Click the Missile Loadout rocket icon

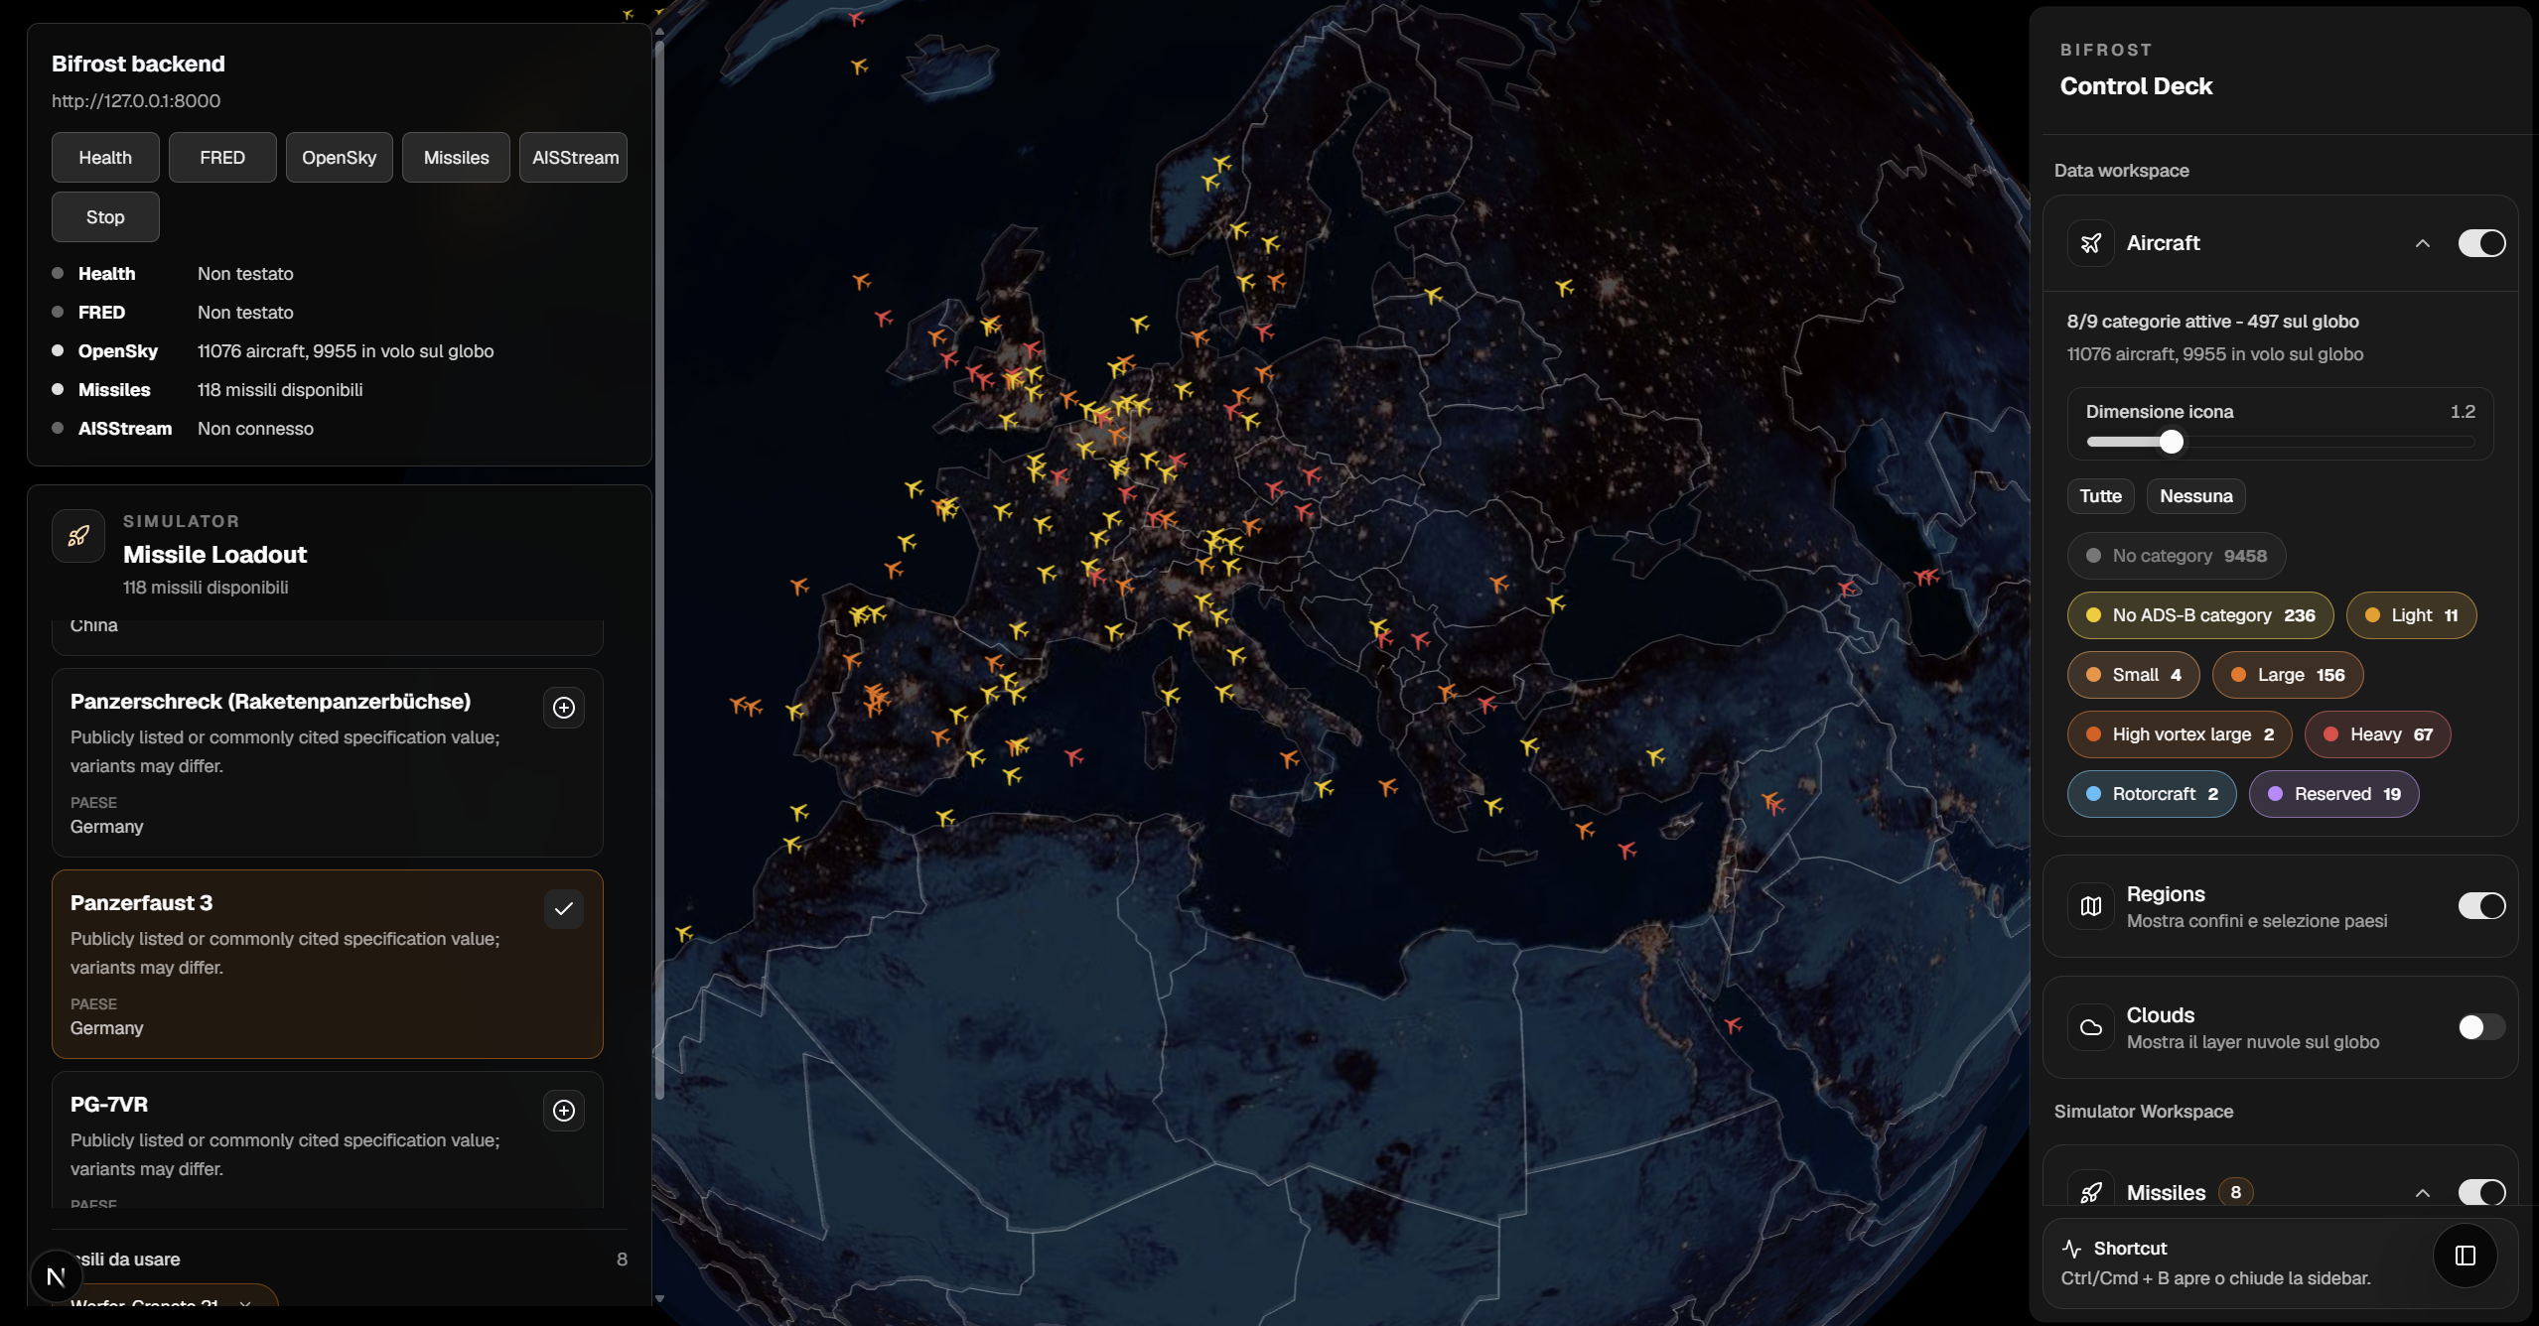click(78, 537)
